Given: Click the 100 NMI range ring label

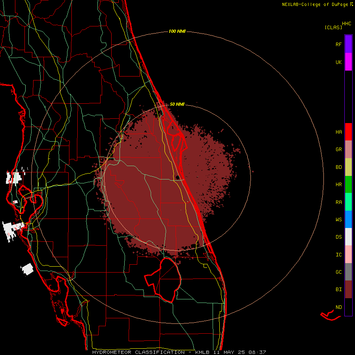Looking at the screenshot, I should [177, 31].
